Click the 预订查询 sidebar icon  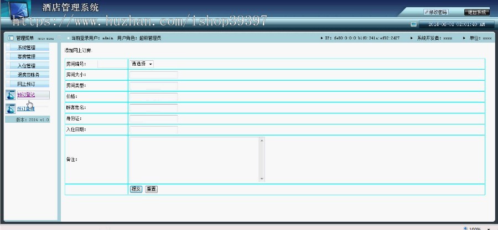click(x=11, y=109)
